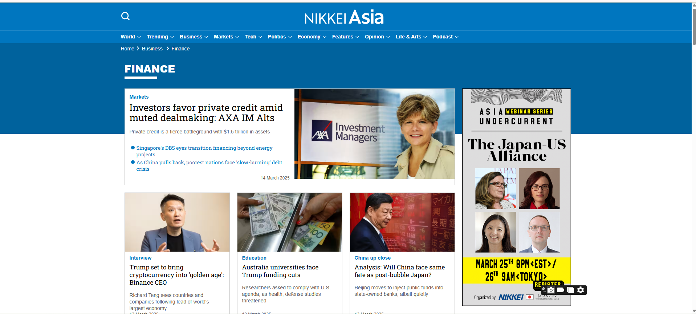This screenshot has width=696, height=314.
Task: Click the Nikkei Asia logo
Action: pyautogui.click(x=344, y=17)
